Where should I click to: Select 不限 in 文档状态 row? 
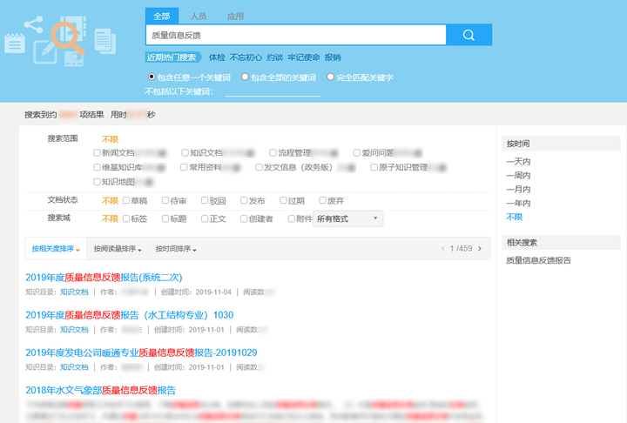click(110, 200)
